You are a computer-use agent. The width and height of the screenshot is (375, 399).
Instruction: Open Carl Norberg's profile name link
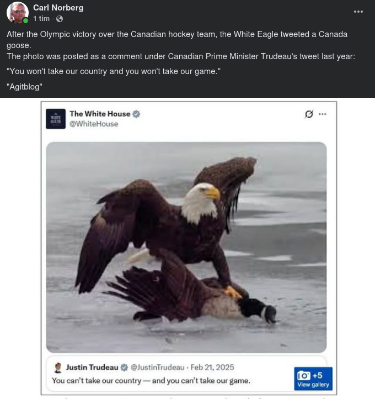point(58,8)
